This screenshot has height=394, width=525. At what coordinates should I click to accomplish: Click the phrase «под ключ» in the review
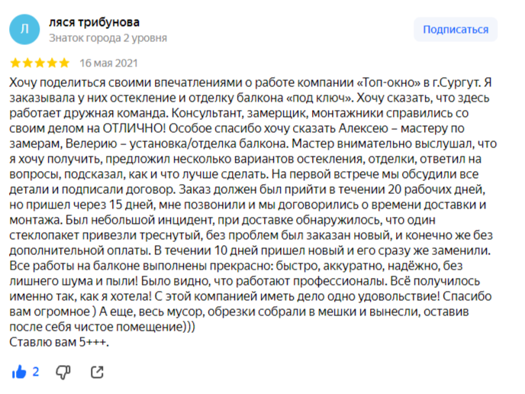[x=320, y=98]
